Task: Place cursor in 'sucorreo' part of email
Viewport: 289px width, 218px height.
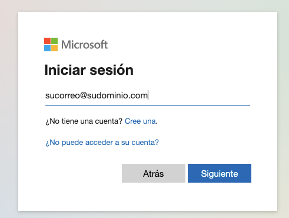Action: [x=62, y=95]
